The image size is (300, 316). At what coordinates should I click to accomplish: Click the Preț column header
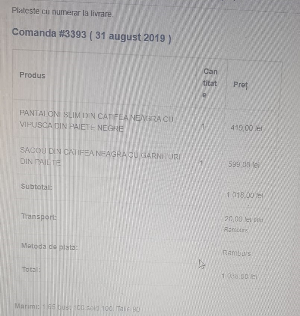(240, 84)
